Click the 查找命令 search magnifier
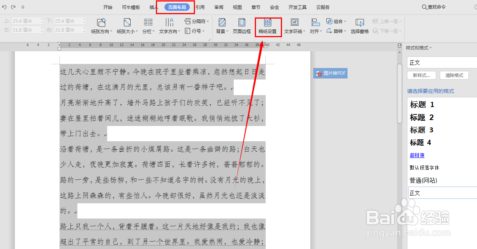Viewport: 477px width, 249px height. [424, 7]
